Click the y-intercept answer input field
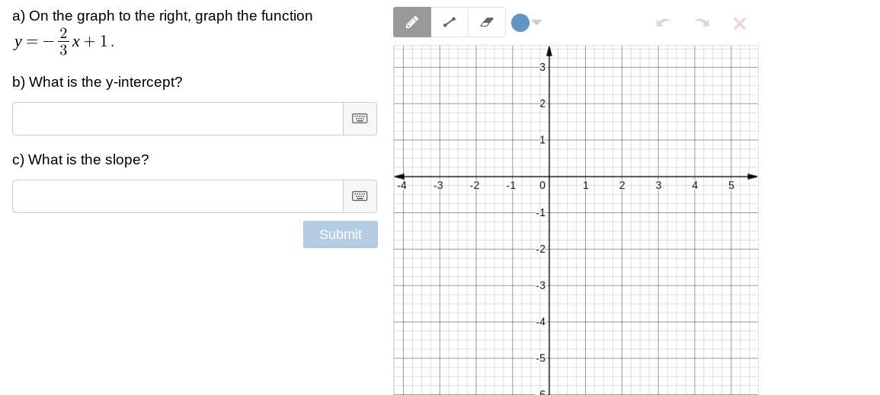This screenshot has height=395, width=880. tap(178, 119)
